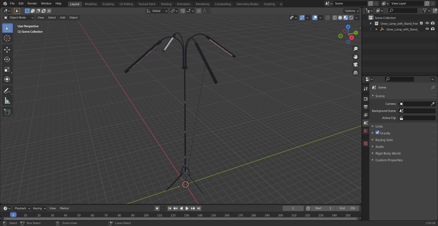Switch to solid viewport shading
The image size is (438, 226).
340,18
